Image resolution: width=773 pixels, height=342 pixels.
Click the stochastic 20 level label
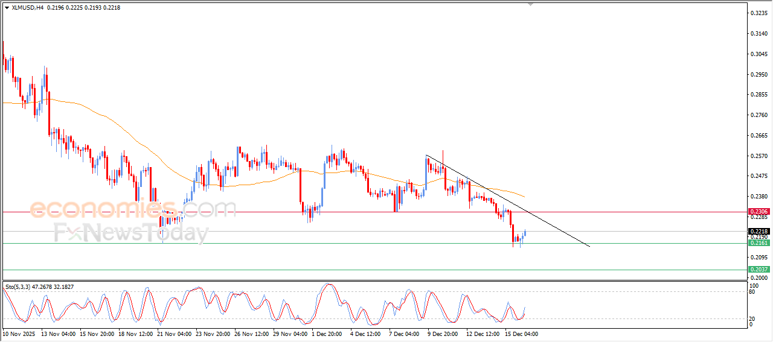pyautogui.click(x=752, y=318)
